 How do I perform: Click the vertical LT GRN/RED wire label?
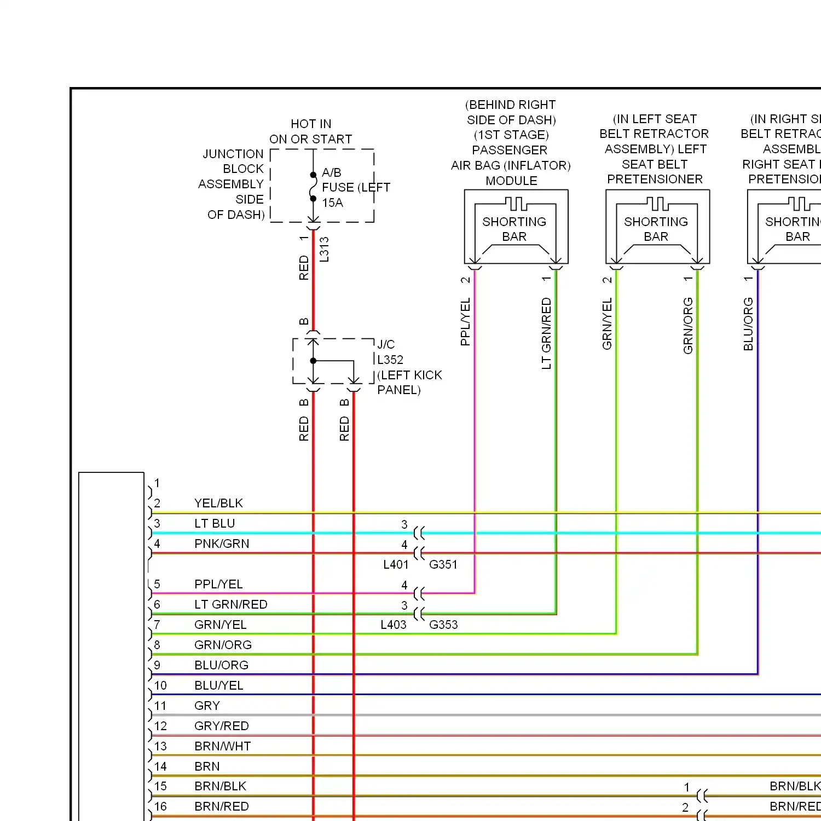(x=546, y=333)
